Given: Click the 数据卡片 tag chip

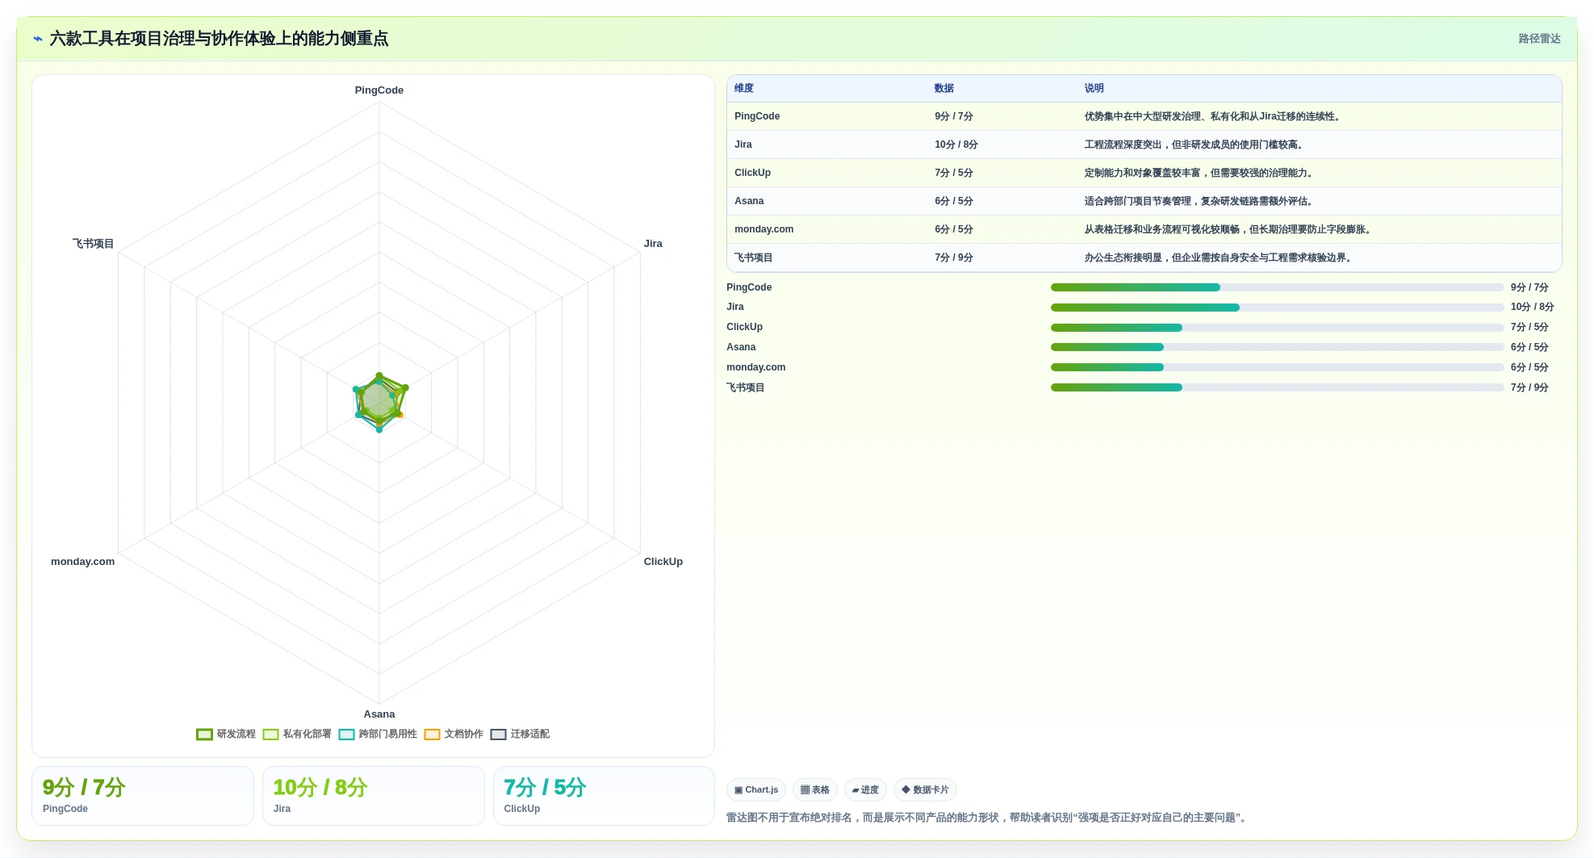Looking at the screenshot, I should (x=925, y=790).
